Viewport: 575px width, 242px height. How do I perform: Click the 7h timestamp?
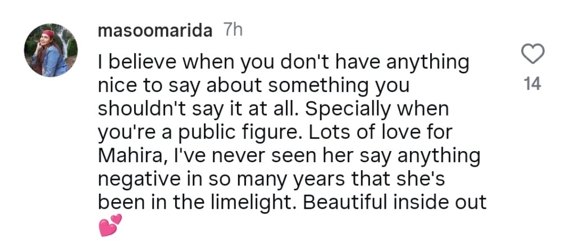click(232, 31)
